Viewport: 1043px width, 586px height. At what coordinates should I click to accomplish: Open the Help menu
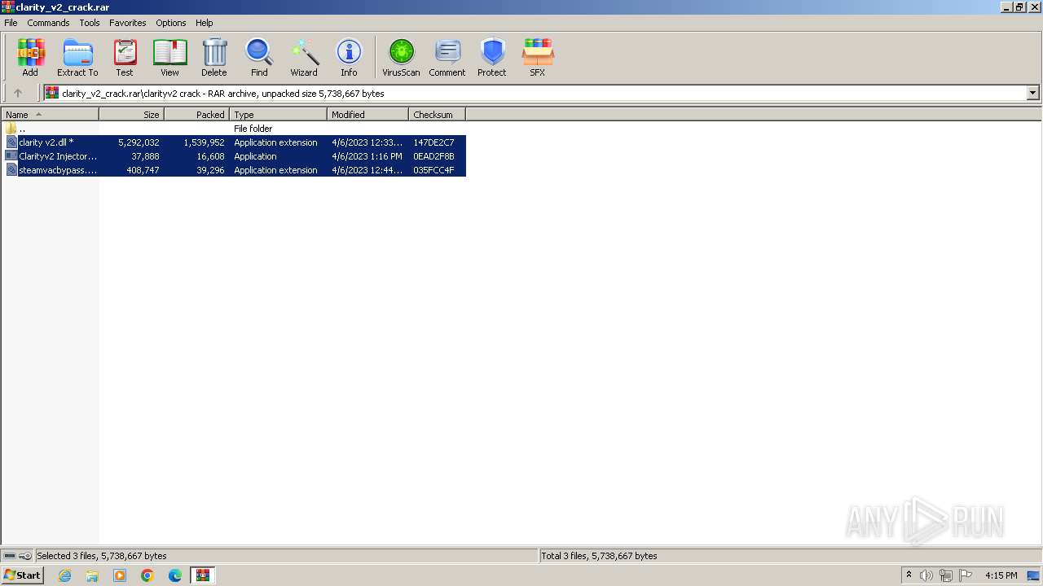click(x=205, y=23)
